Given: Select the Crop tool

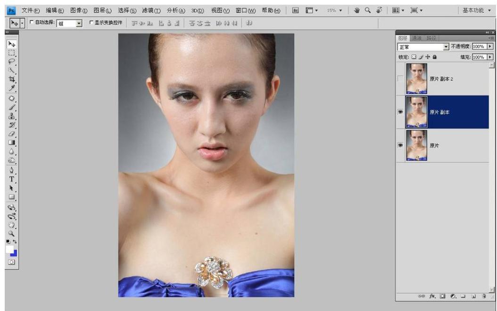Looking at the screenshot, I should [x=12, y=79].
